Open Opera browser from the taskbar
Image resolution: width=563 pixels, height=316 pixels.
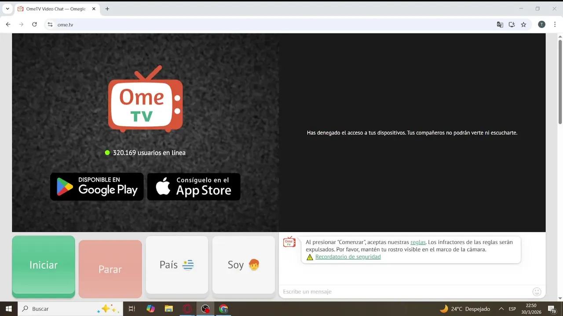(x=187, y=309)
